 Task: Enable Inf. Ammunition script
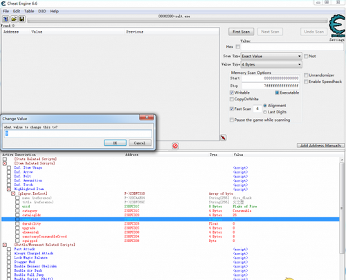pos(9,180)
